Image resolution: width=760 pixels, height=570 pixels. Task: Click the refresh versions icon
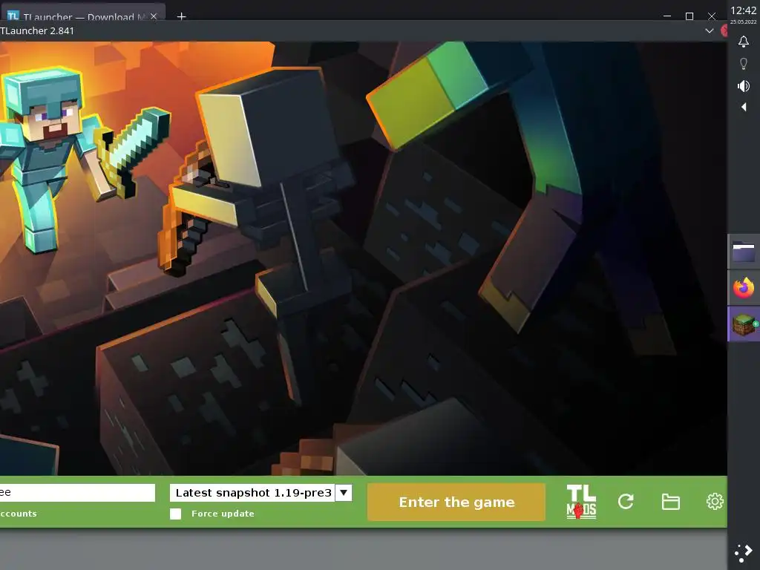click(x=626, y=502)
